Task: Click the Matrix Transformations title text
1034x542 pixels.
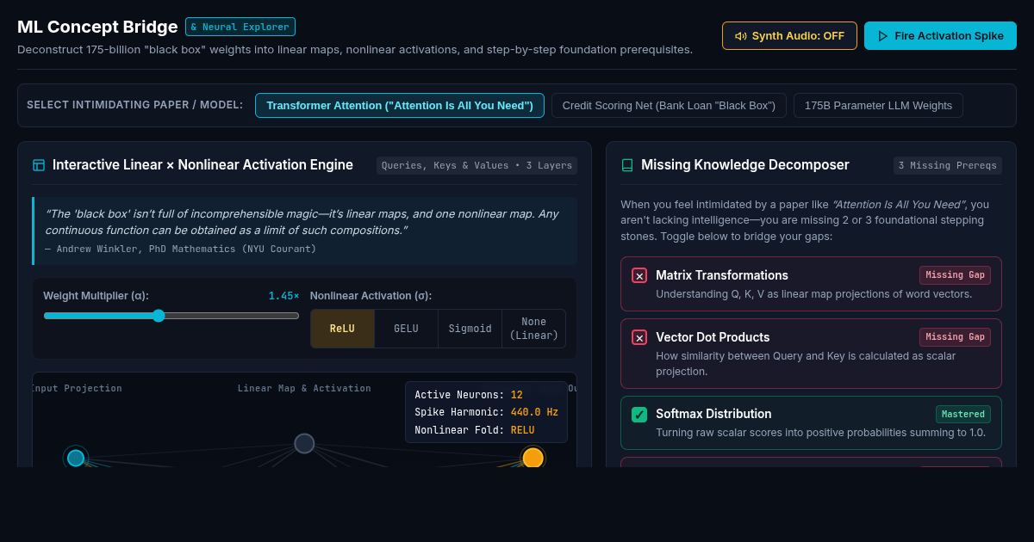Action: pyautogui.click(x=722, y=275)
